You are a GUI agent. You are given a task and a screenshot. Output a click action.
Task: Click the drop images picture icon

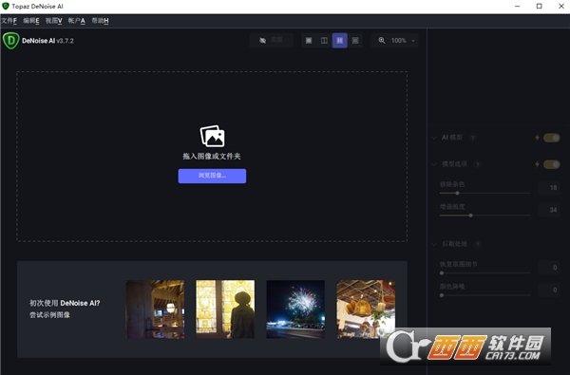(x=212, y=137)
